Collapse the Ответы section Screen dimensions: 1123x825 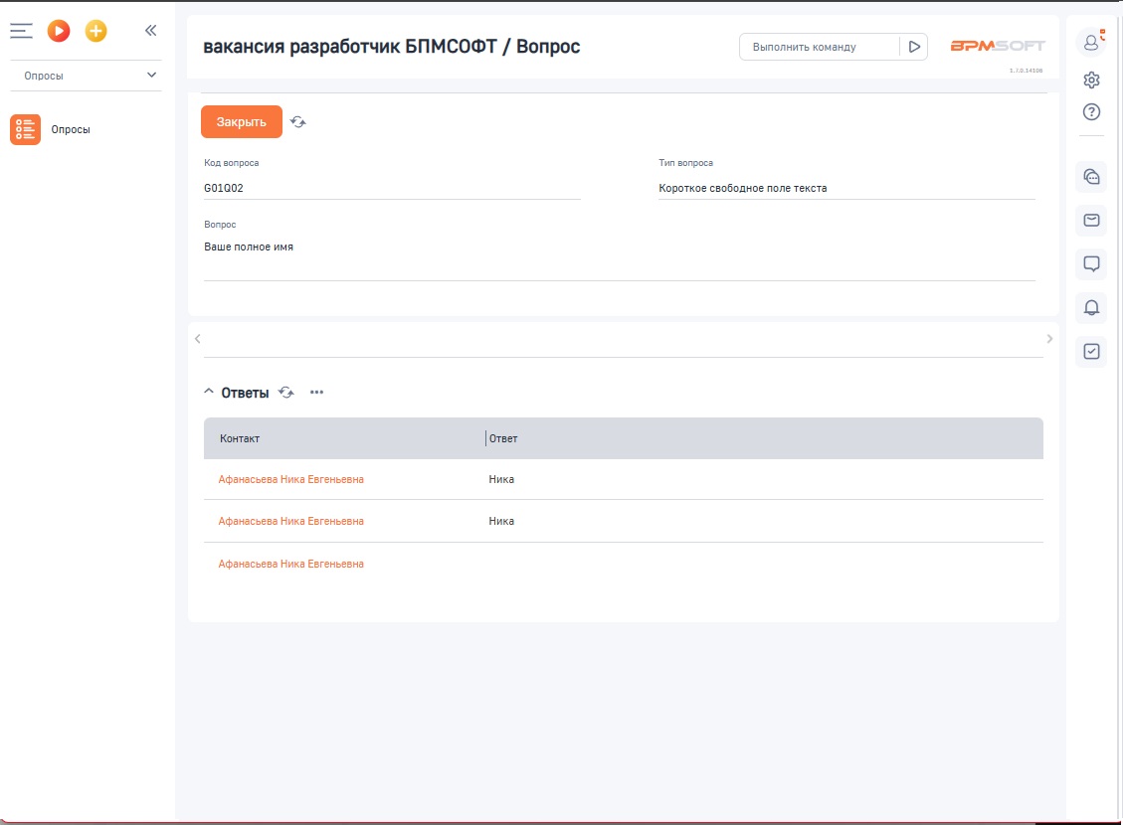209,393
